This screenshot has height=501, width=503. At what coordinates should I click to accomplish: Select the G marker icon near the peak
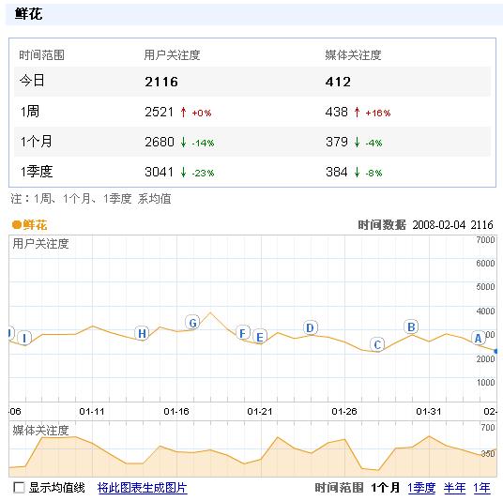click(192, 323)
